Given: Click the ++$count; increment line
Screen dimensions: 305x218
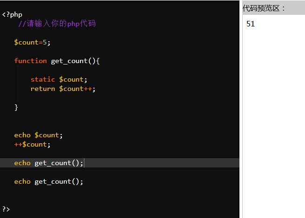Looking at the screenshot, I should point(32,144).
